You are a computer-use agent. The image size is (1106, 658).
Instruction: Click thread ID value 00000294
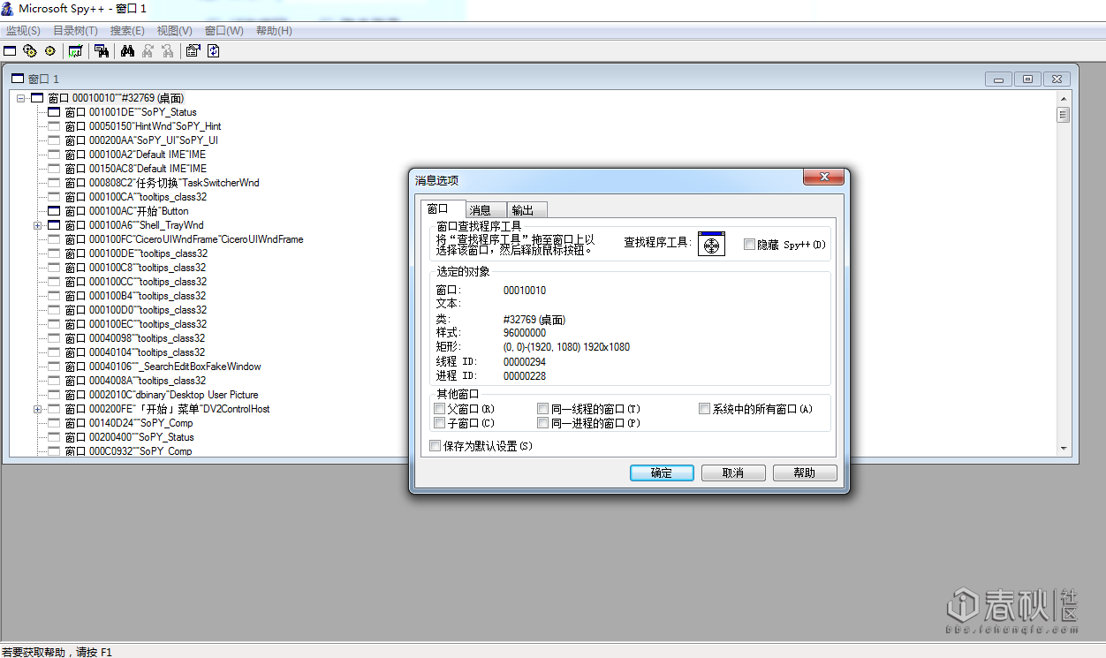pyautogui.click(x=525, y=362)
